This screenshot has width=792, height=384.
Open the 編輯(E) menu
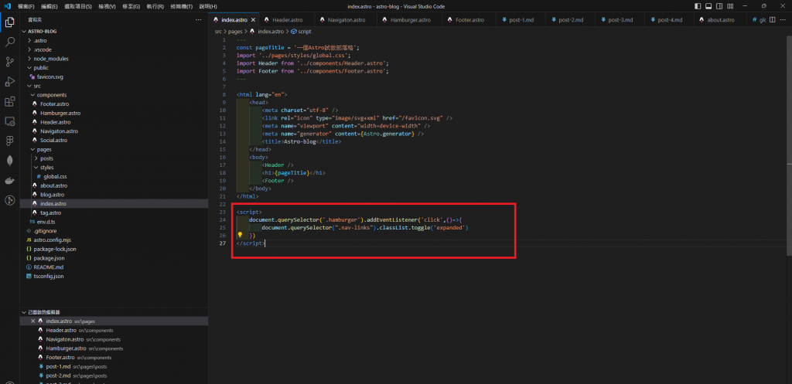click(x=49, y=6)
